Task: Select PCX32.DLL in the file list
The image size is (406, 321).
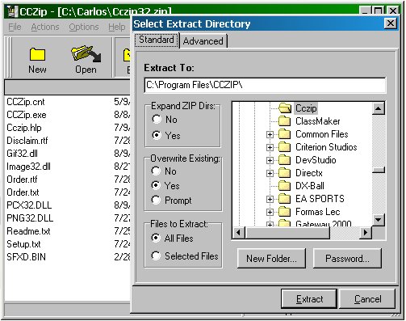Action: pos(29,205)
